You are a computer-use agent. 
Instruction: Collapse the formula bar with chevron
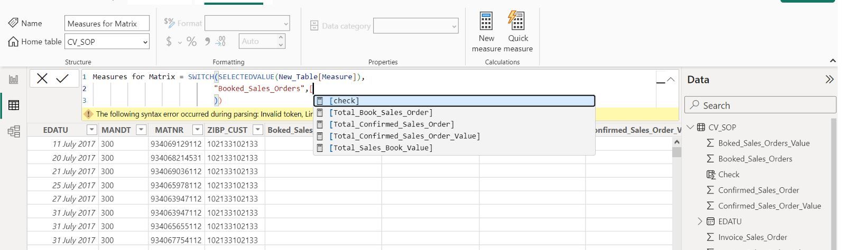point(671,80)
